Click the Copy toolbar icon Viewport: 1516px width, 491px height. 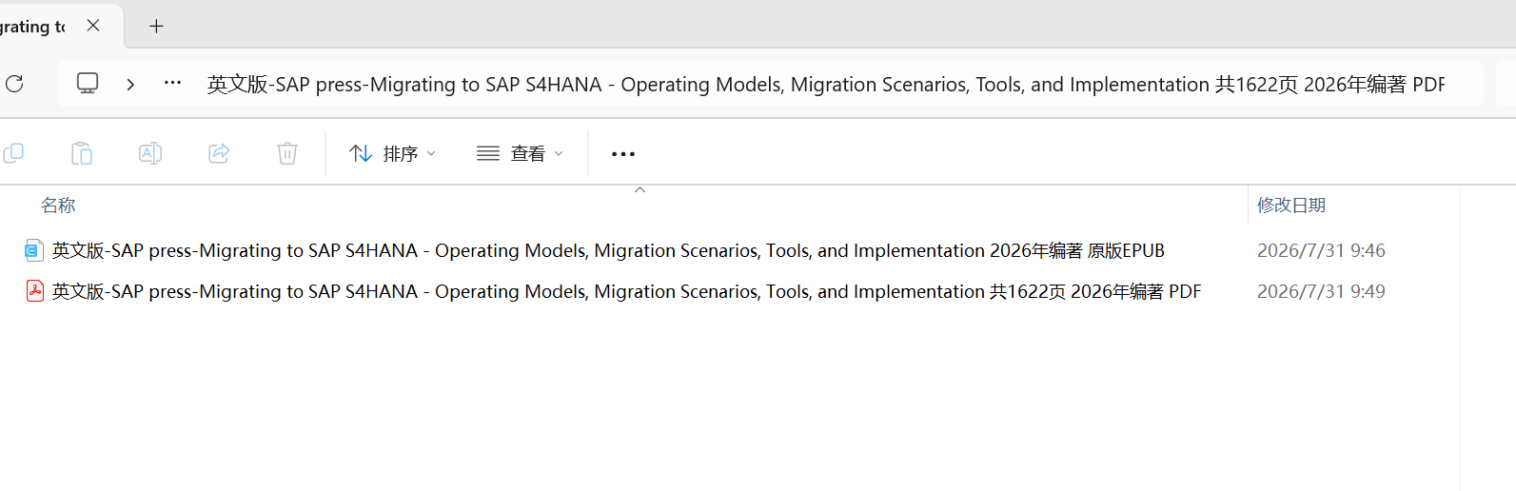point(13,153)
